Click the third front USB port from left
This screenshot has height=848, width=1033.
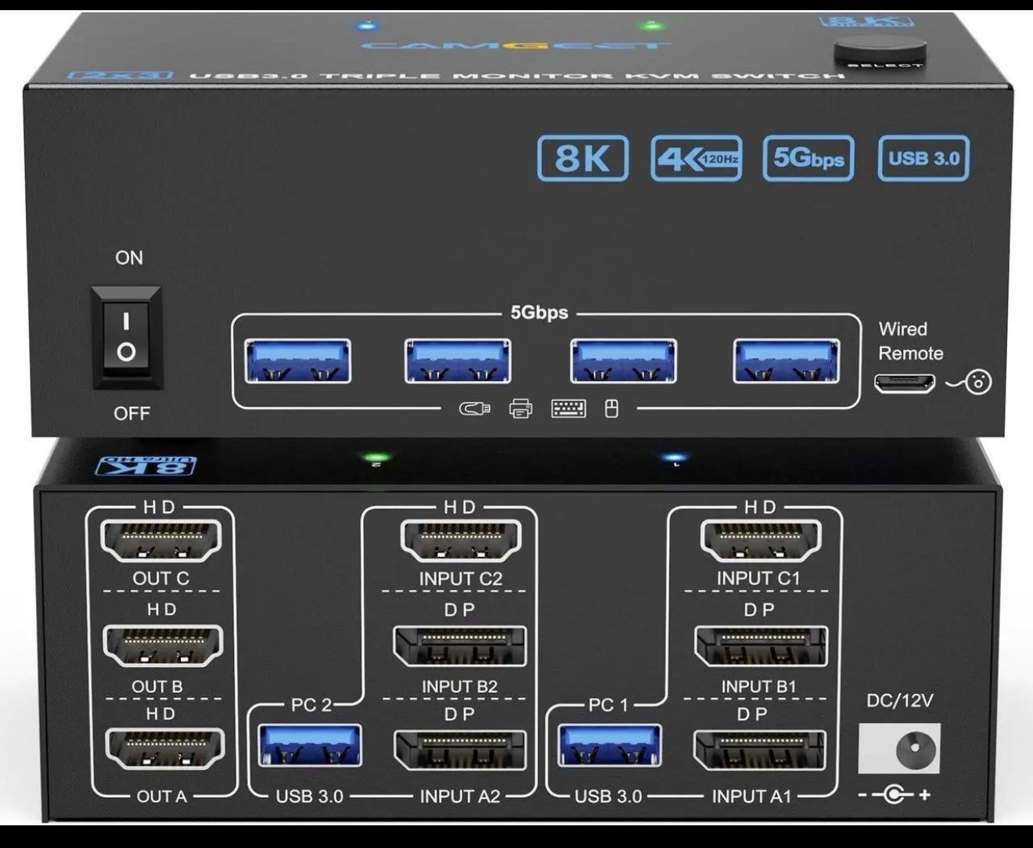point(624,361)
